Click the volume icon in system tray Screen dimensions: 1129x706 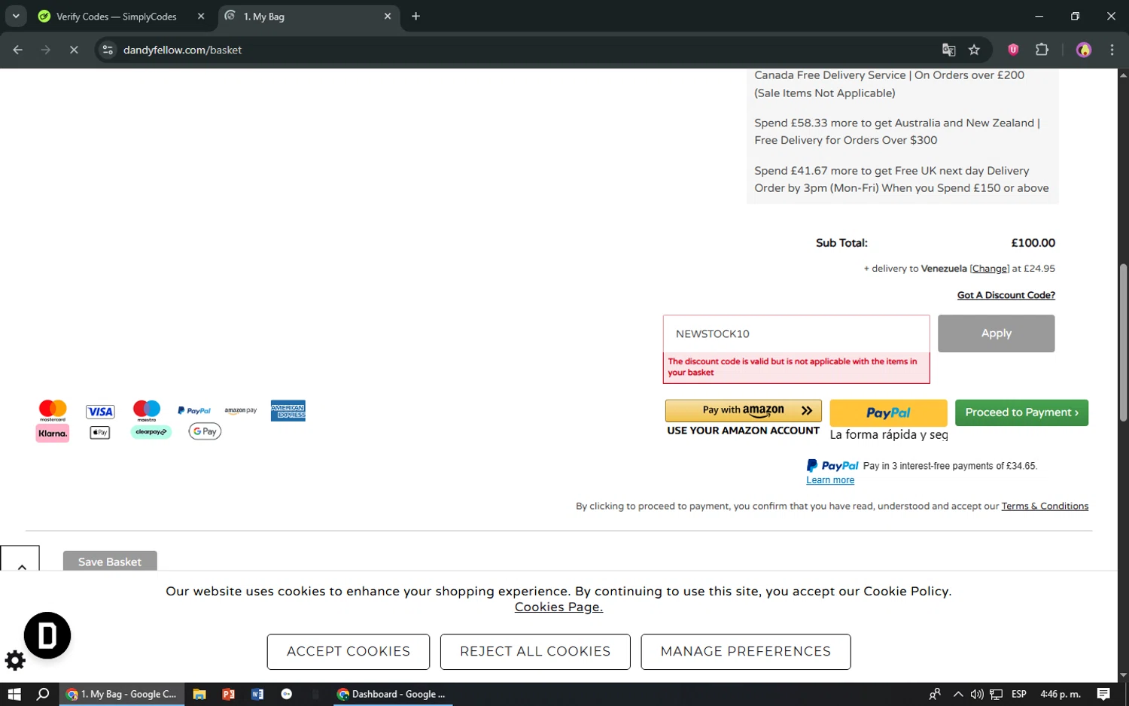tap(977, 694)
